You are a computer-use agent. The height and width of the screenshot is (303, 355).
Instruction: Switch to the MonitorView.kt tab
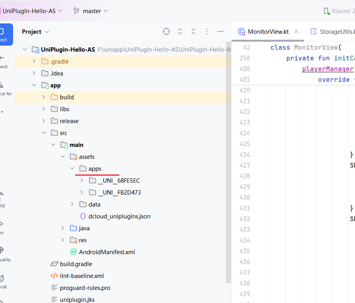tap(268, 31)
